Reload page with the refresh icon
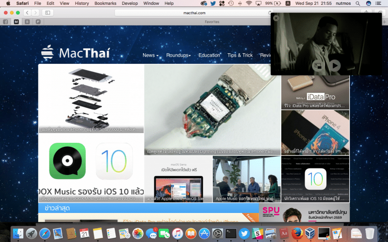The height and width of the screenshot is (242, 388). pos(270,13)
